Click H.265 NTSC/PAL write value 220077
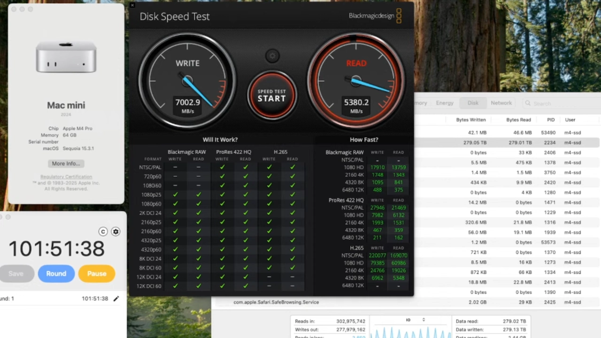The height and width of the screenshot is (338, 601). (377, 255)
